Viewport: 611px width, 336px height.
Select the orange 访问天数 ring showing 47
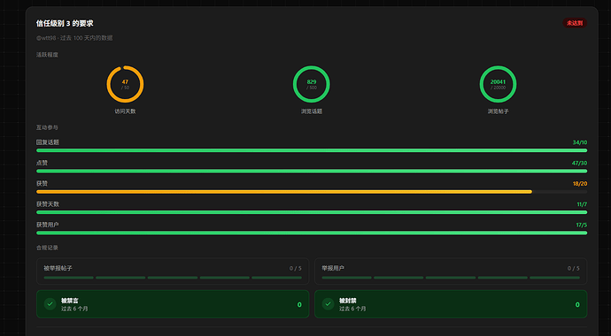coord(125,84)
